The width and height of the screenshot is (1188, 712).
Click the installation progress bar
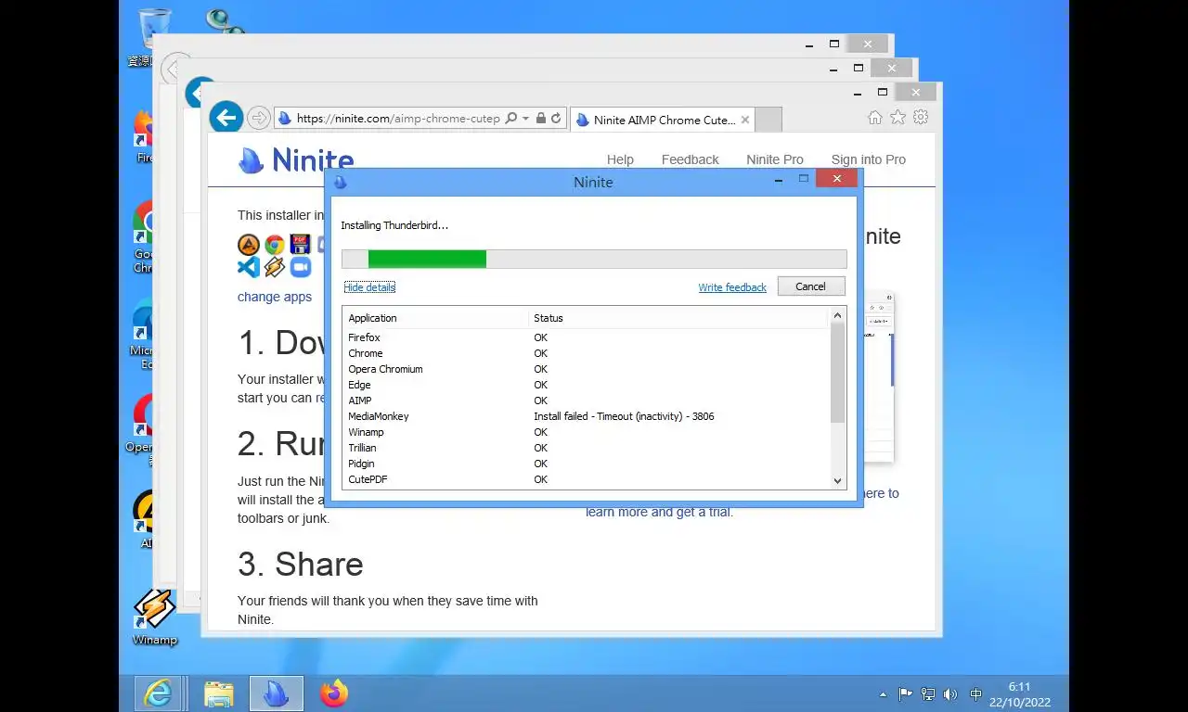coord(594,259)
